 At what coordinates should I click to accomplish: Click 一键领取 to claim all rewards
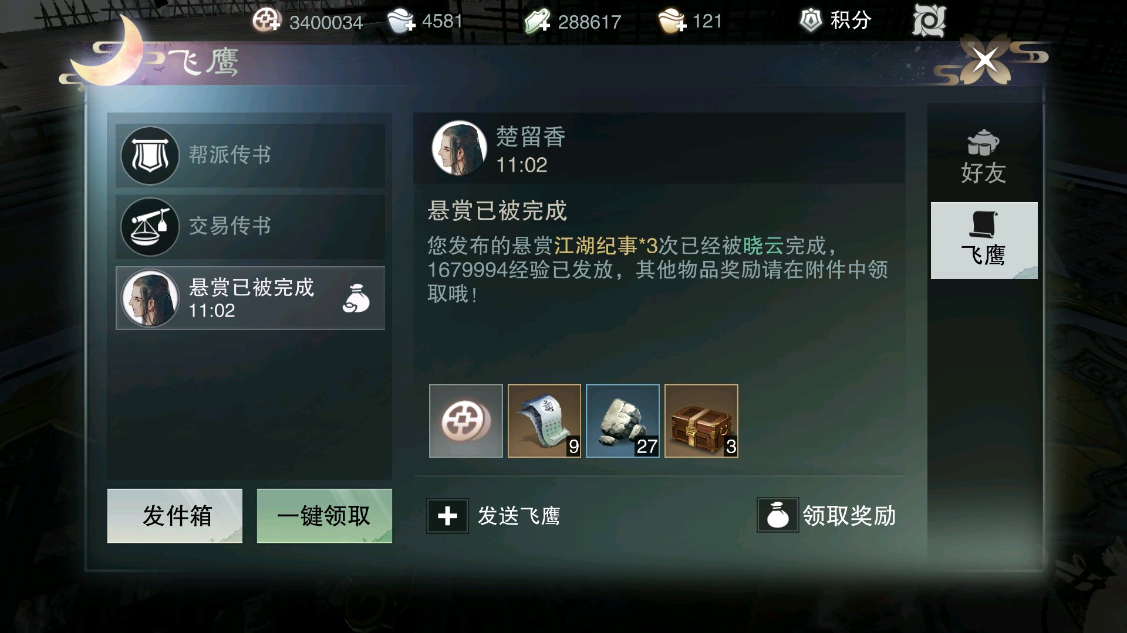[x=325, y=516]
